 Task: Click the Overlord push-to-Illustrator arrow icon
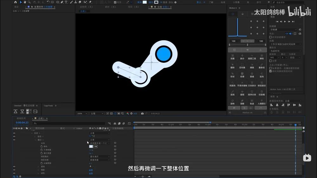click(16, 111)
